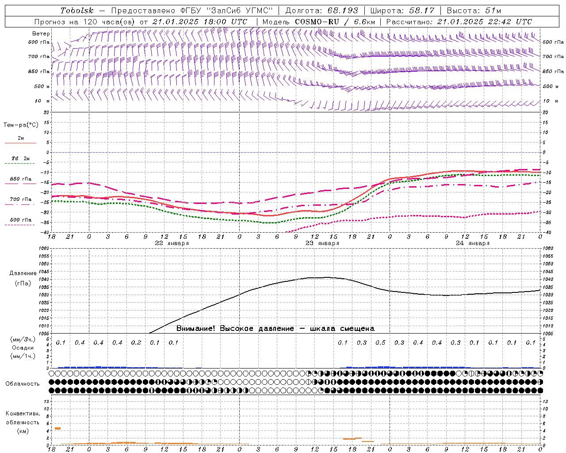Click the Td 2м dew point legend label

(20, 158)
